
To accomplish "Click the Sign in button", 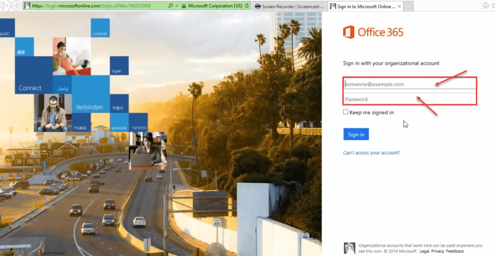I will click(356, 135).
